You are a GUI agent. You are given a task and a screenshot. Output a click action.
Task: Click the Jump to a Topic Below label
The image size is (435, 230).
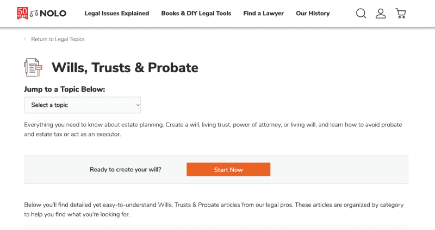point(64,89)
